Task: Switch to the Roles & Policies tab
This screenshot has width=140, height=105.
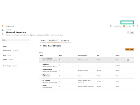Action: click(x=53, y=41)
